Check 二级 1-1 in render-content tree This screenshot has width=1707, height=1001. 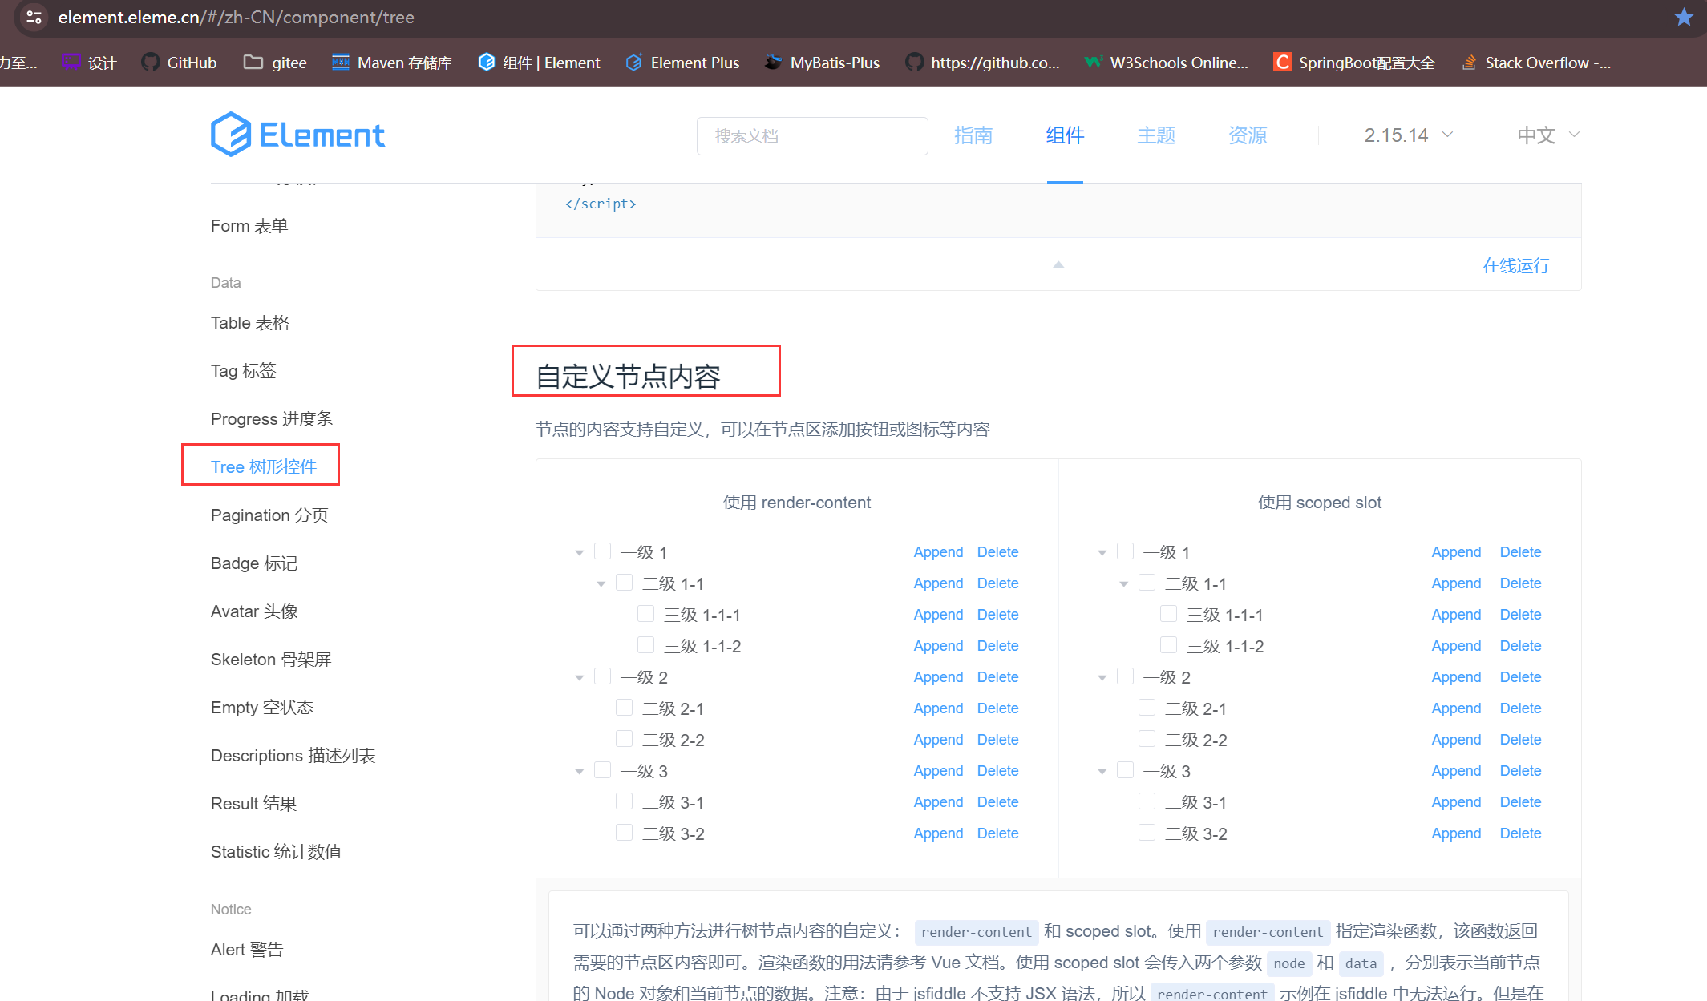point(625,583)
